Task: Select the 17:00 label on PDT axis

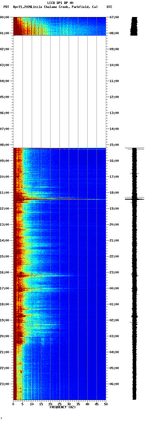Action: coord(5,288)
